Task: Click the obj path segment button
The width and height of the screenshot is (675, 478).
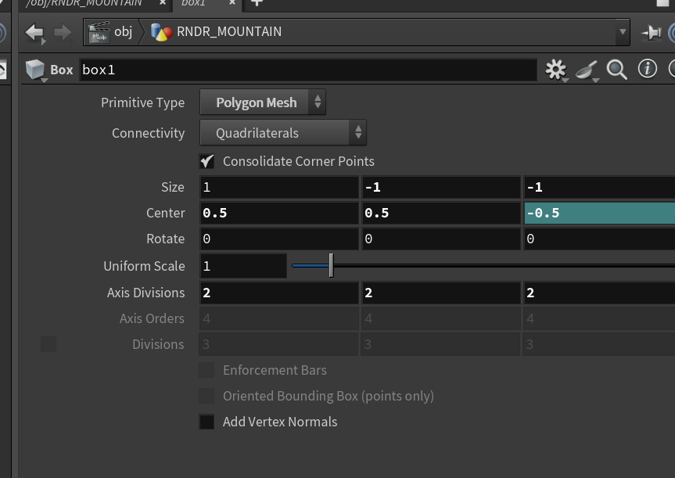Action: (x=110, y=32)
